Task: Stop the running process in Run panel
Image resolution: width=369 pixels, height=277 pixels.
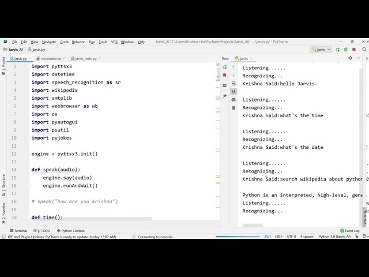Action: pos(224,75)
